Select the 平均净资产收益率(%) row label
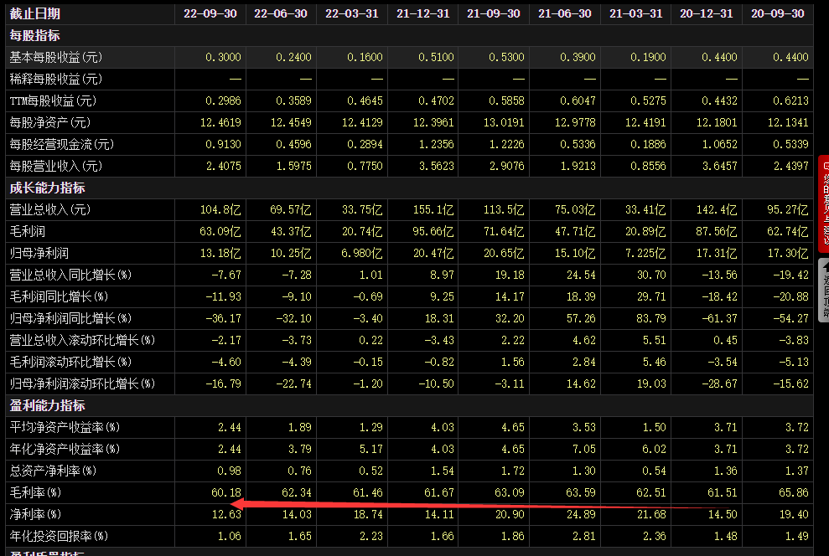This screenshot has width=829, height=556. (x=65, y=427)
